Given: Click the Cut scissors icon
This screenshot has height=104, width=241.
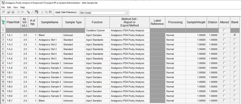Looking at the screenshot, I should [42, 12].
